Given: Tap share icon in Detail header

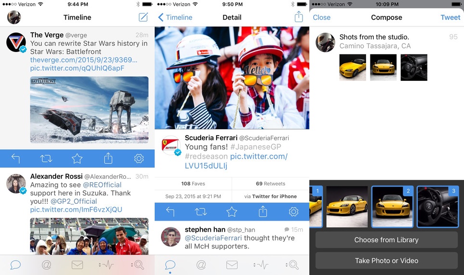Looking at the screenshot, I should click(299, 17).
